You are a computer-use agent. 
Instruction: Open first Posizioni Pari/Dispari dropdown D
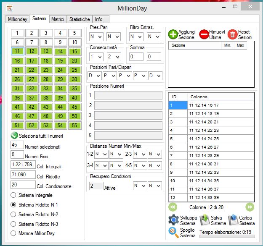pyautogui.click(x=94, y=76)
